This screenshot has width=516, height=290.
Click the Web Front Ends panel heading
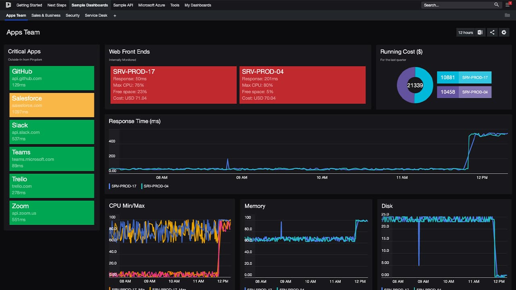[129, 52]
